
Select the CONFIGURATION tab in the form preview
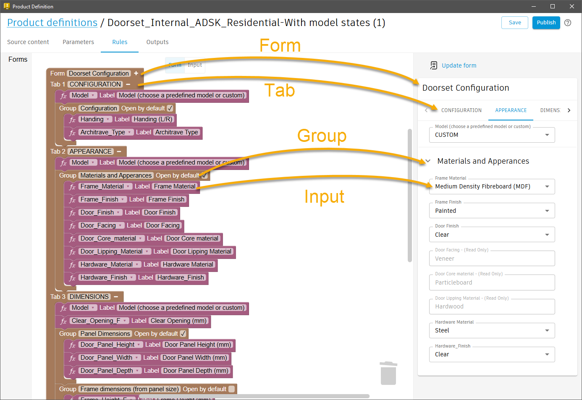coord(461,110)
